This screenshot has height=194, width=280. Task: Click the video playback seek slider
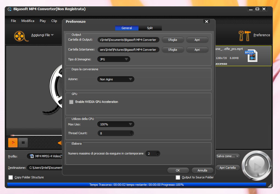[36, 135]
